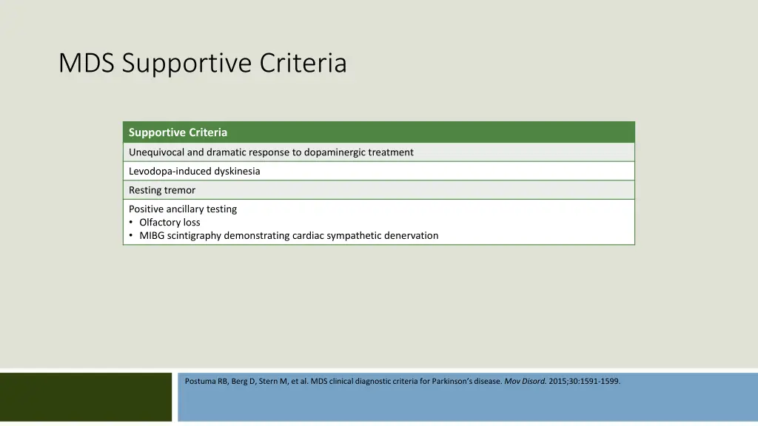
Task: Click the 'Supportive Criteria' table header
Action: (378, 132)
